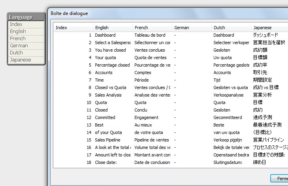Click the Index column header
The height and width of the screenshot is (186, 288).
tap(73, 28)
